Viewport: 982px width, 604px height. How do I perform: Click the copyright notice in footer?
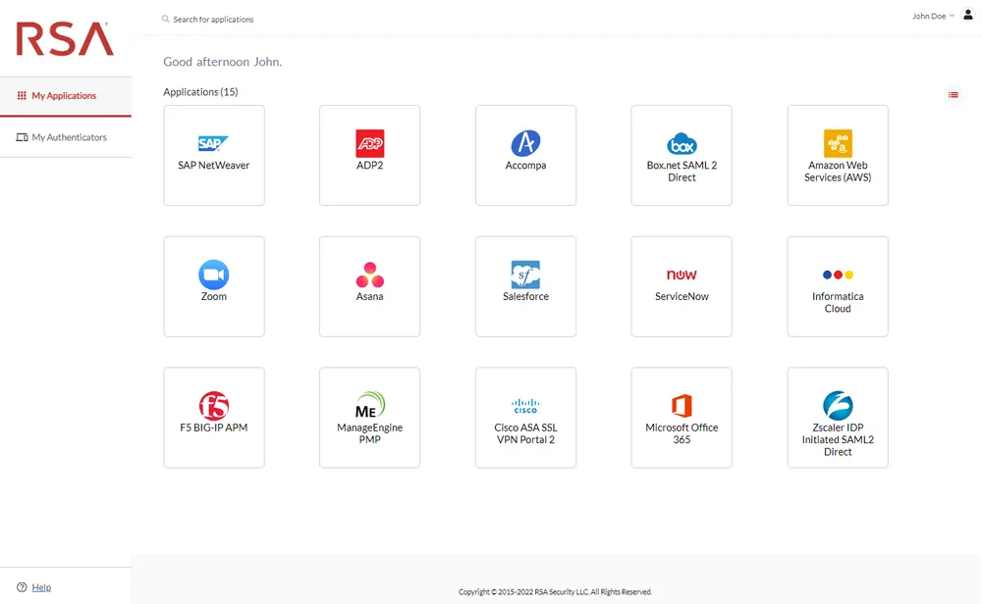click(x=555, y=591)
